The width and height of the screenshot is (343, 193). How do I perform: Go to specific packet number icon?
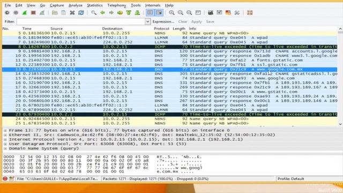point(120,13)
